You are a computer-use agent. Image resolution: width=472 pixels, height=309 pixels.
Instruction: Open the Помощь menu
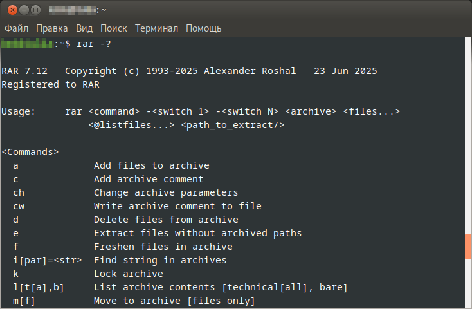click(204, 28)
